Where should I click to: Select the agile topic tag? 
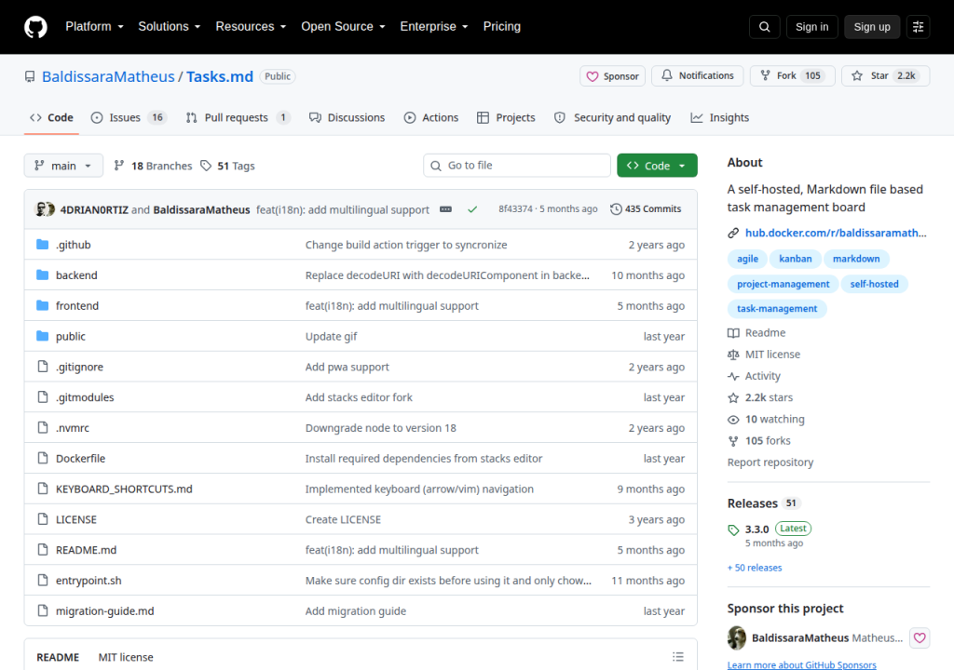pyautogui.click(x=747, y=259)
